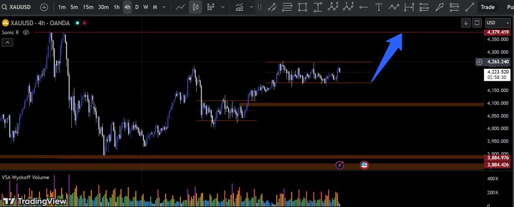Collapse the indicator legend chevron
The height and width of the screenshot is (207, 514).
pos(7,42)
